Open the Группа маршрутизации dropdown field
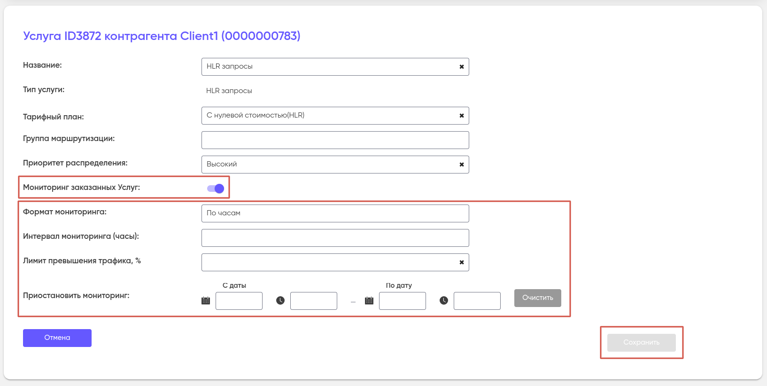Image resolution: width=767 pixels, height=386 pixels. click(335, 140)
